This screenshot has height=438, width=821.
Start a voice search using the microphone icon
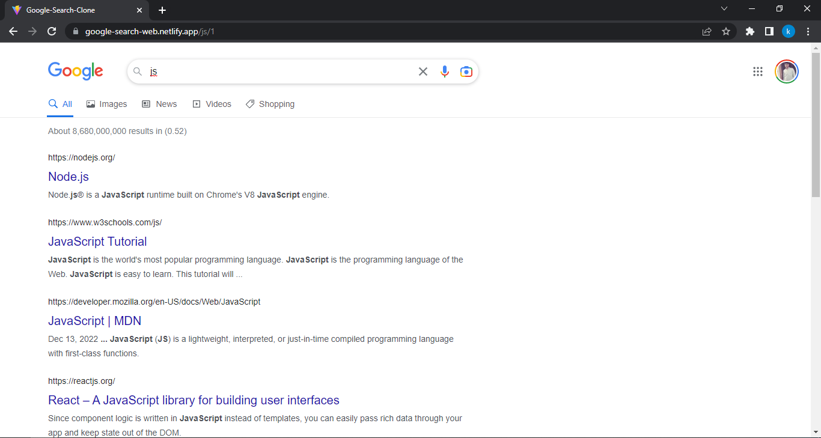pos(444,71)
